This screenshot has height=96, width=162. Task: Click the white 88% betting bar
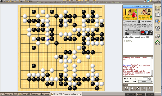pos(132,31)
